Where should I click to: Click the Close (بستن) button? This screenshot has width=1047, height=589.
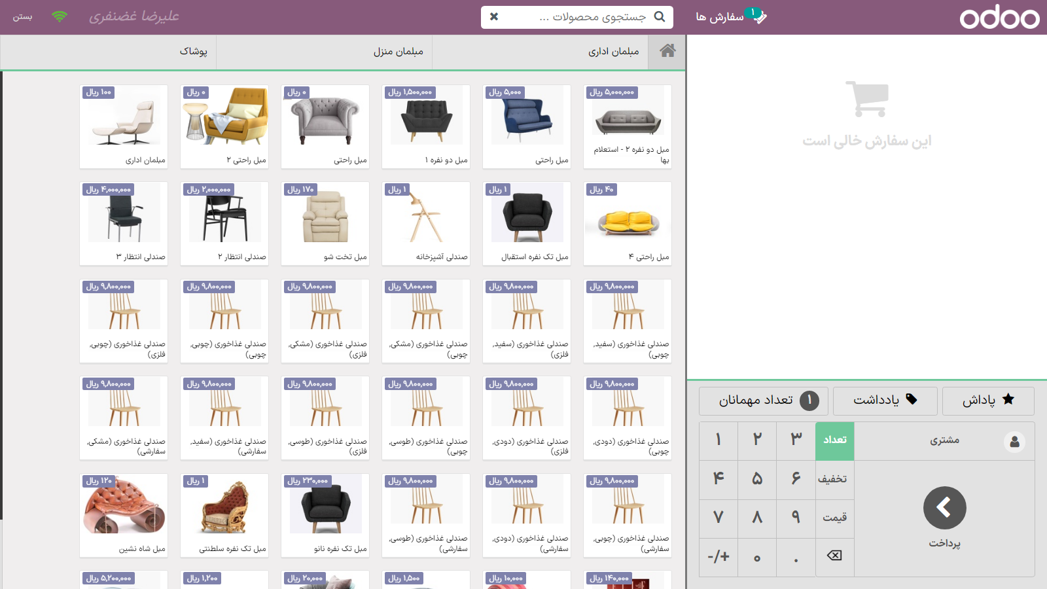click(23, 17)
